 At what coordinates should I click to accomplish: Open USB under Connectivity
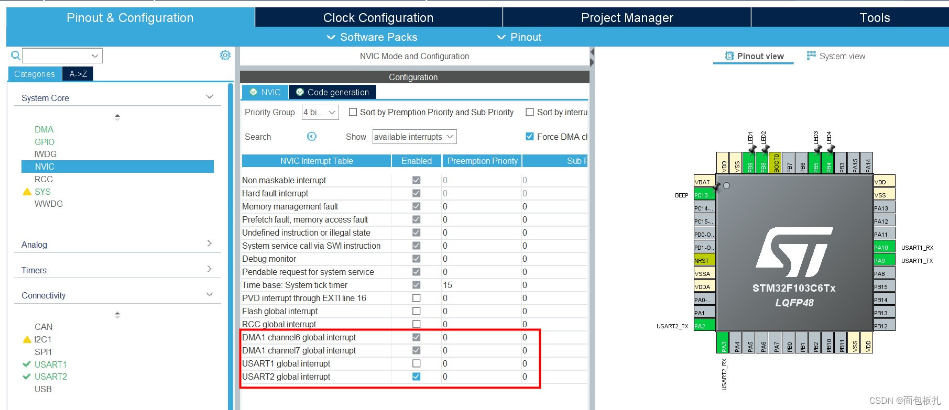(43, 389)
